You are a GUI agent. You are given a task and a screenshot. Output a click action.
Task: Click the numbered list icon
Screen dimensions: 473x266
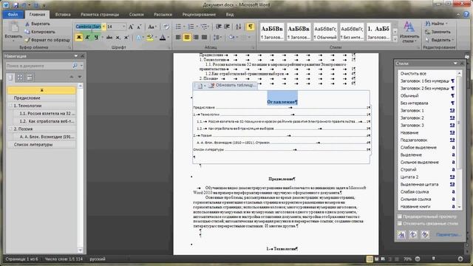point(191,27)
